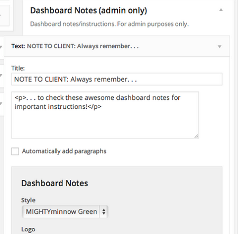The width and height of the screenshot is (238, 234).
Task: Click the "Logo" label
Action: 28,229
